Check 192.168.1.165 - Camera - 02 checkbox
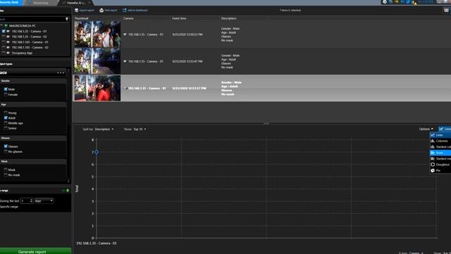This screenshot has height=254, width=451. (4, 47)
